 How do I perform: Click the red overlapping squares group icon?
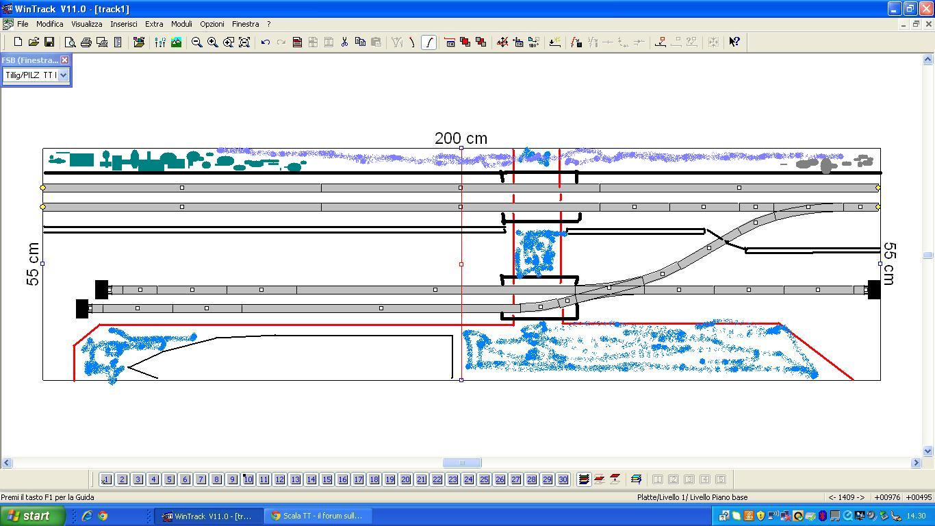(465, 42)
